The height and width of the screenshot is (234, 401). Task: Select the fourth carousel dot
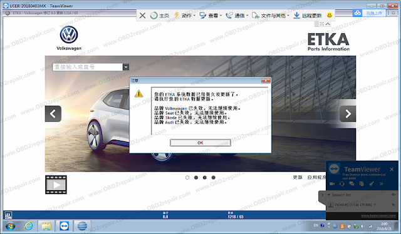pos(213,178)
